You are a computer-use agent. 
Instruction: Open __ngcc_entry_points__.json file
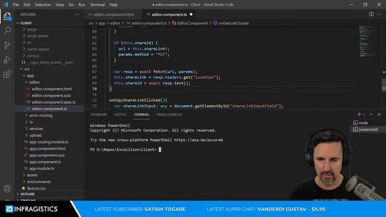(x=49, y=63)
